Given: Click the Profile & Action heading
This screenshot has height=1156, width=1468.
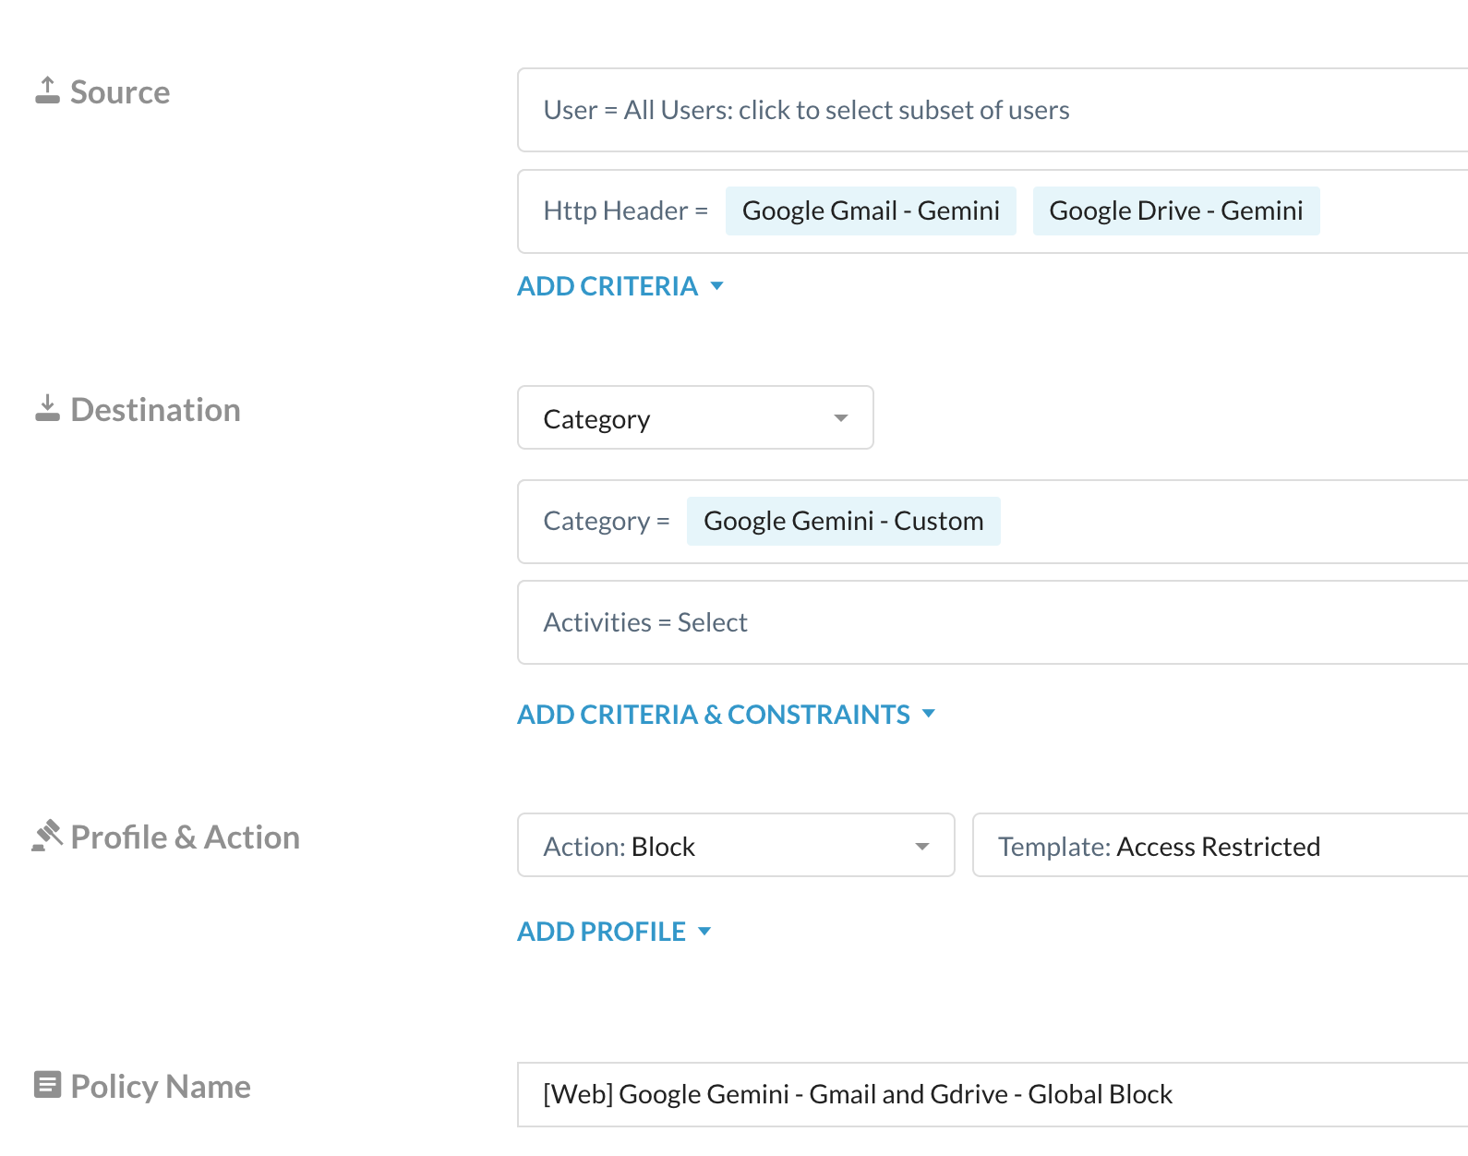Looking at the screenshot, I should (185, 837).
